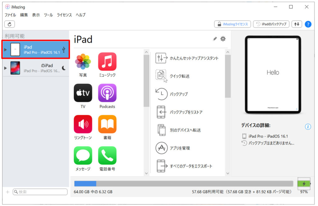
Task: Select the のiPad sleeping device row
Action: [x=36, y=68]
